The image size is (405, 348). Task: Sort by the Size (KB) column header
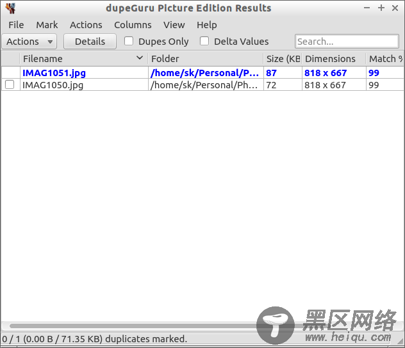click(x=283, y=59)
